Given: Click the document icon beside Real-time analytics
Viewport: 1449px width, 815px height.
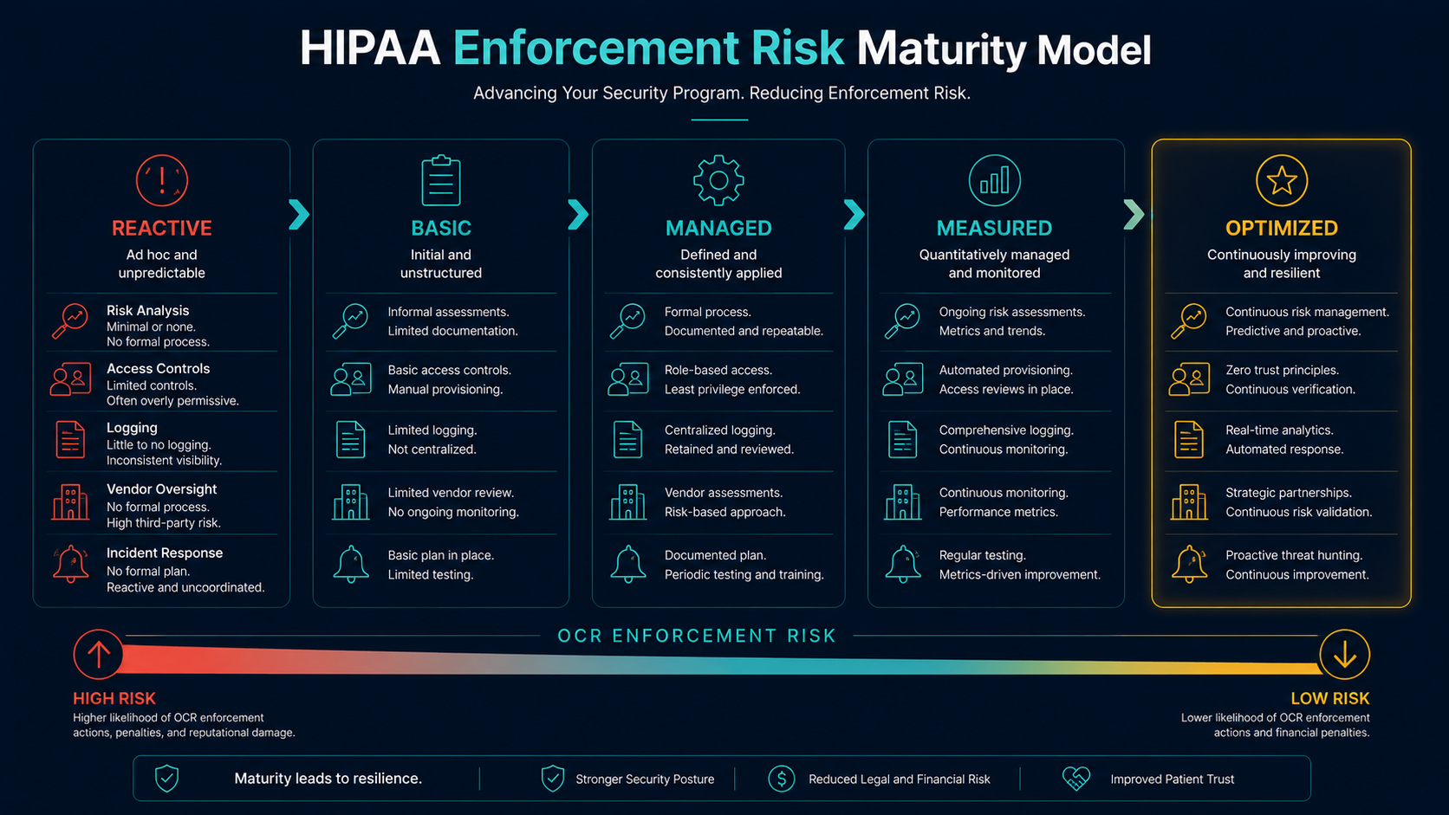Looking at the screenshot, I should [1189, 439].
